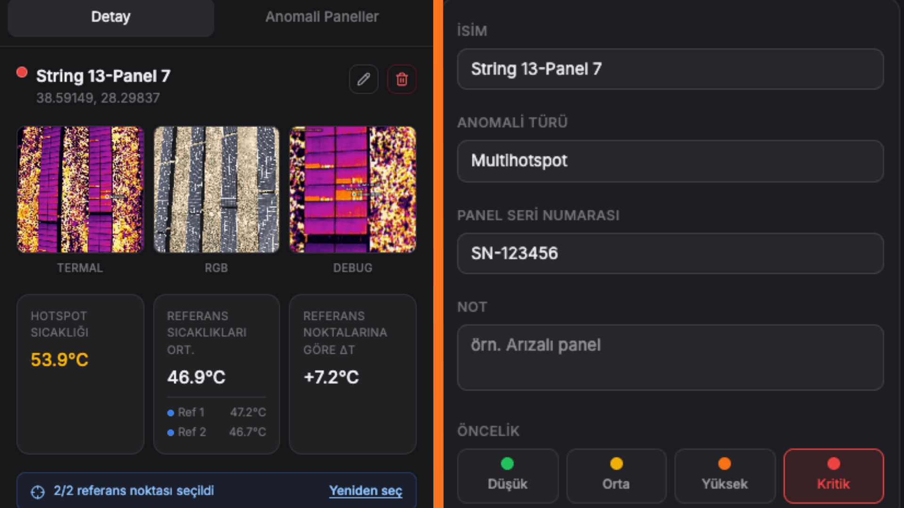The width and height of the screenshot is (904, 508).
Task: Click the crosshair reference point icon
Action: click(x=38, y=492)
